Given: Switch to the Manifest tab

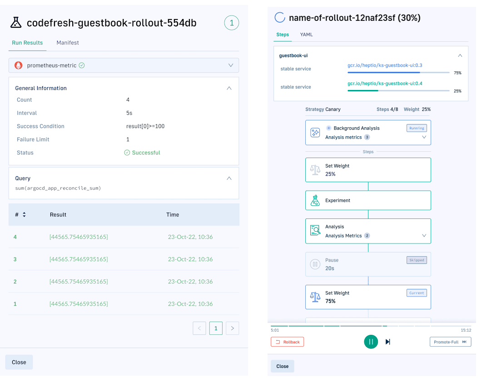Looking at the screenshot, I should click(68, 43).
